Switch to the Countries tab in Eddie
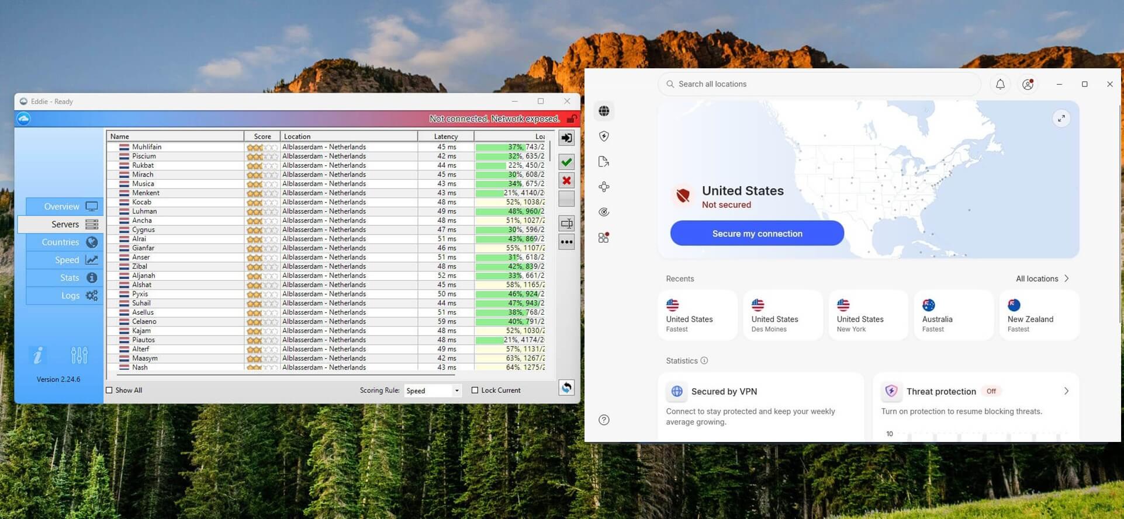 64,242
